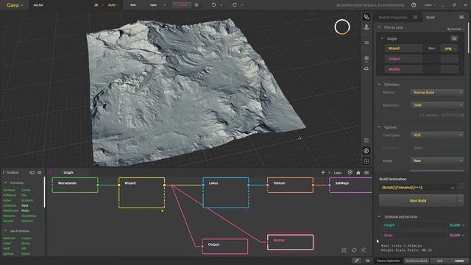Click the cloud atmosphere icon in viewport sidebar

pos(366,68)
